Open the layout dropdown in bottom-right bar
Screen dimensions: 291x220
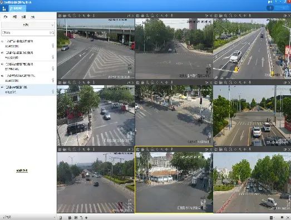click(272, 217)
